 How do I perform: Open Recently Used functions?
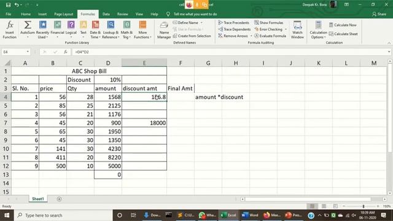pyautogui.click(x=42, y=29)
